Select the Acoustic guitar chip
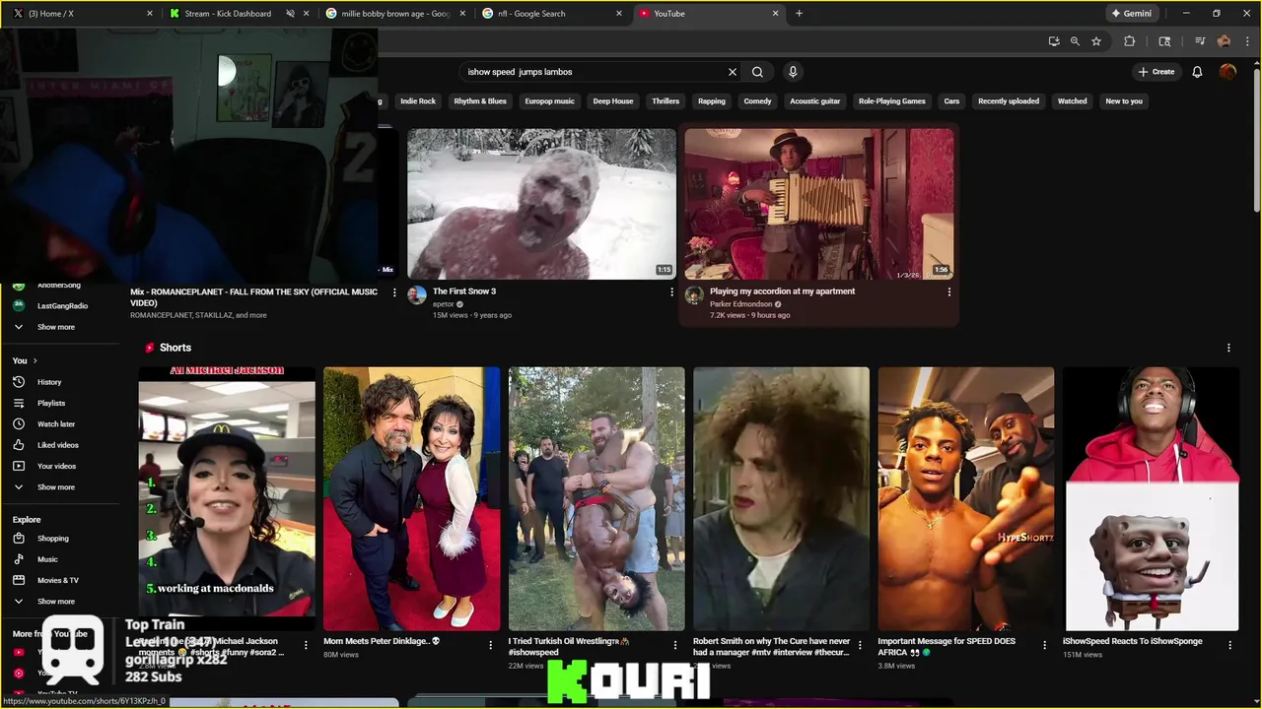 tap(815, 101)
